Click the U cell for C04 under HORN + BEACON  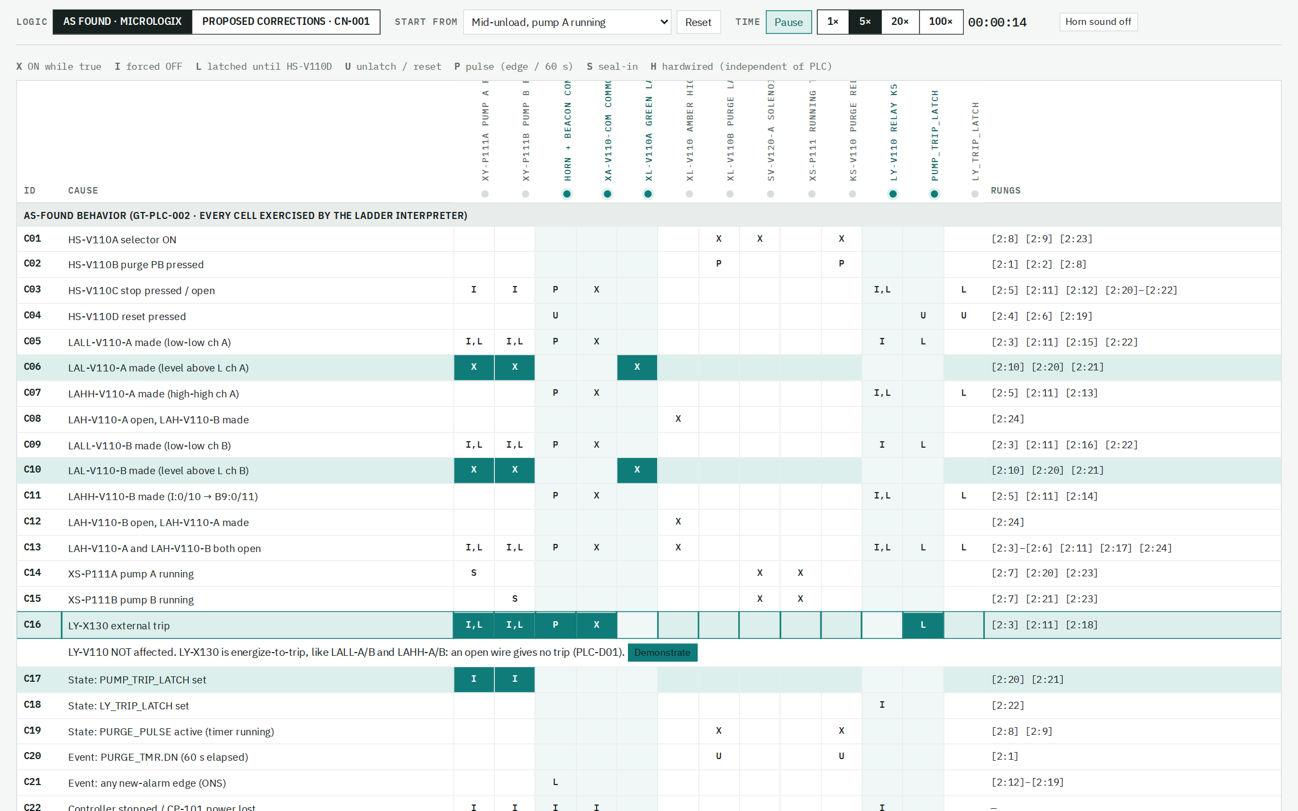tap(555, 316)
